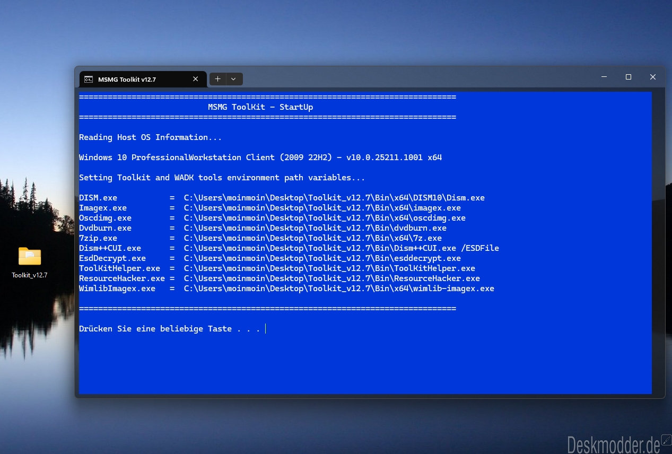Maximize the terminal window
The image size is (672, 454).
(x=629, y=77)
